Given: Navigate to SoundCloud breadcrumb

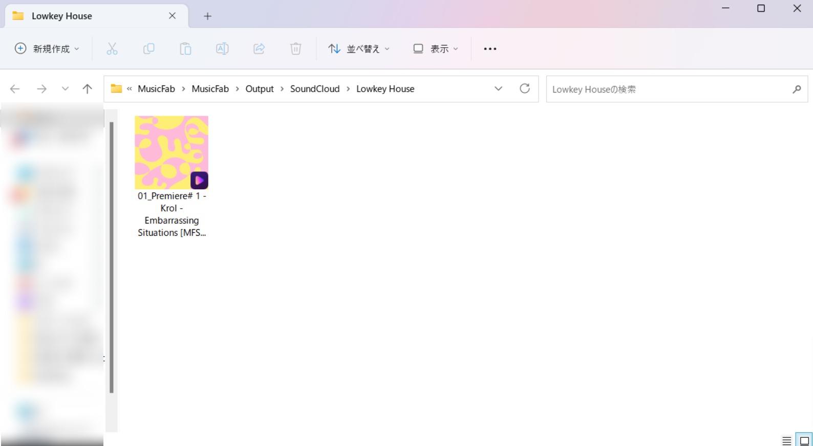Looking at the screenshot, I should [x=315, y=88].
